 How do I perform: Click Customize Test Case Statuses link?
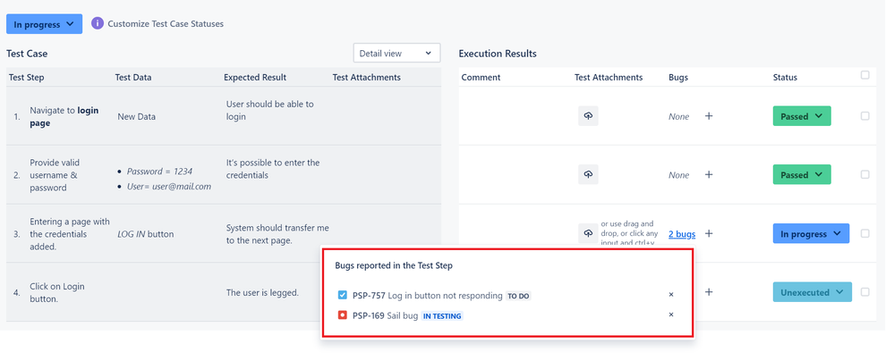tap(166, 24)
